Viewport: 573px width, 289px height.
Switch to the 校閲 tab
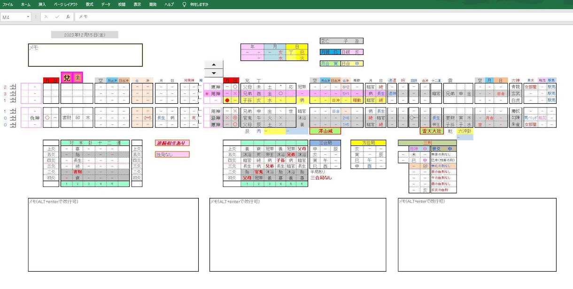click(x=122, y=4)
